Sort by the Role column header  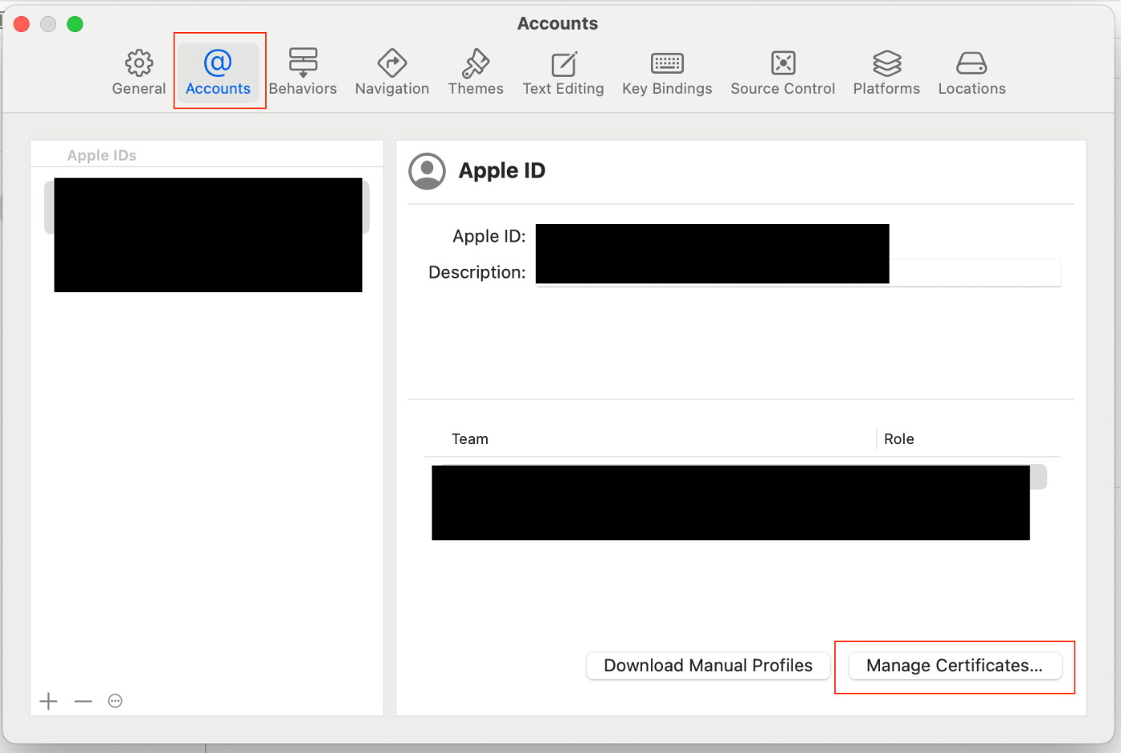[898, 439]
